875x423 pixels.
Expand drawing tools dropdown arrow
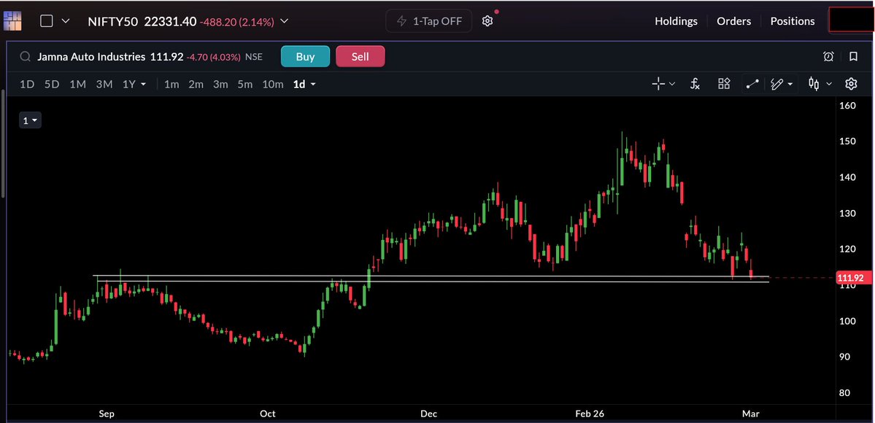(x=790, y=85)
